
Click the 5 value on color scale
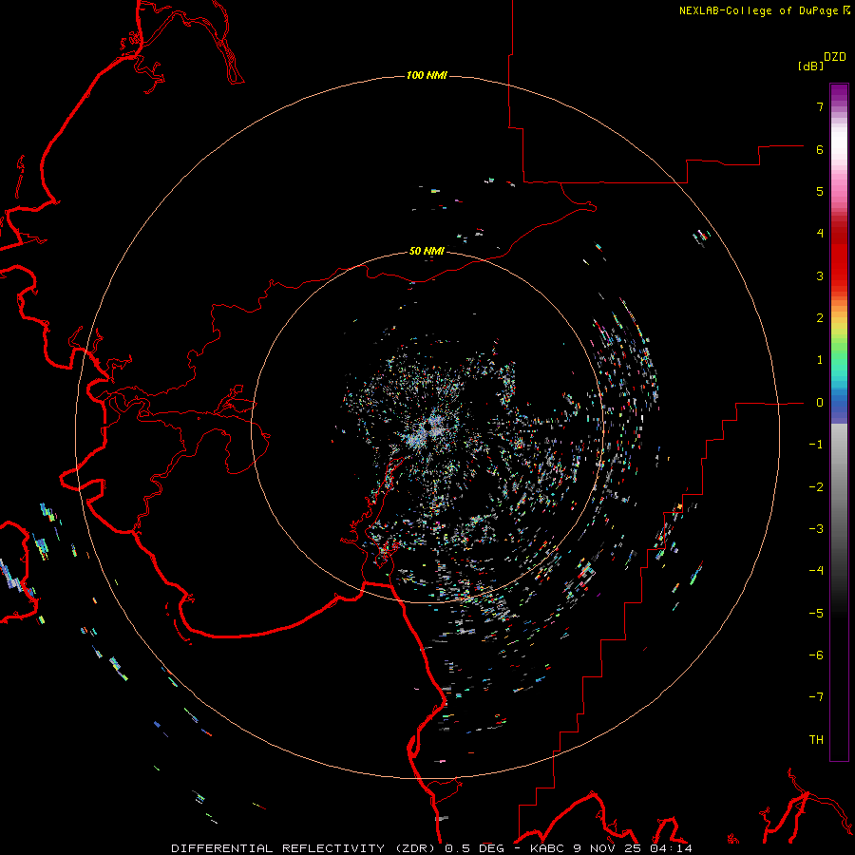(820, 191)
